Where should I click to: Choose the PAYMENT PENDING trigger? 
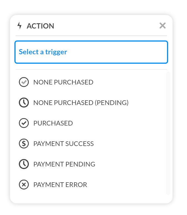tap(64, 164)
